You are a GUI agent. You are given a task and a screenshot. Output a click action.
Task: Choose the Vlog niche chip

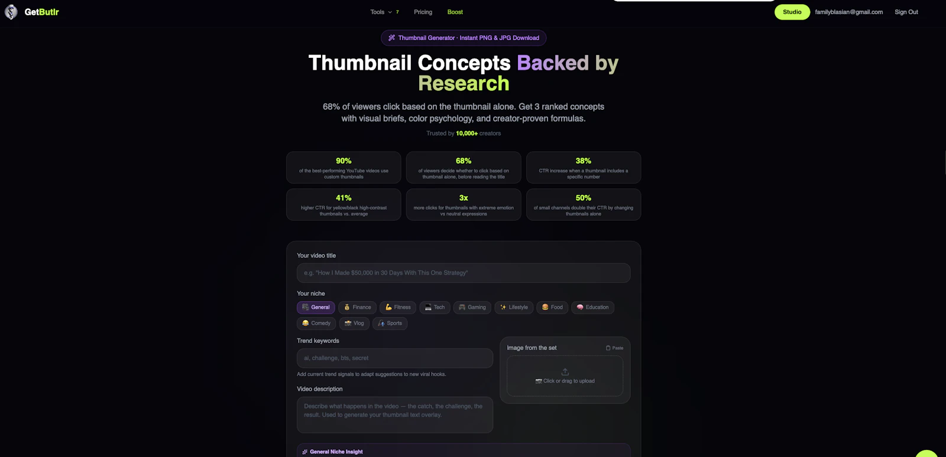(x=354, y=323)
